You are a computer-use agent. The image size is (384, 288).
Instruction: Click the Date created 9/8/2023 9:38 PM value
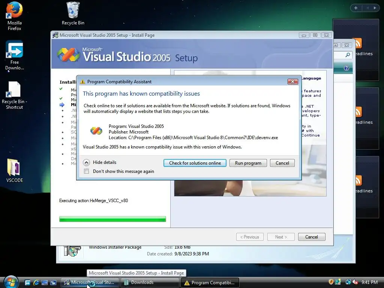[x=192, y=254]
